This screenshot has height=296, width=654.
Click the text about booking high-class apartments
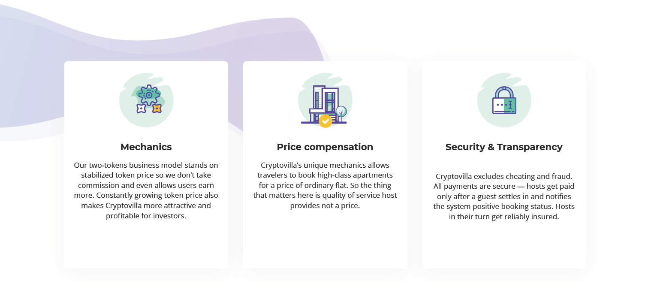325,185
